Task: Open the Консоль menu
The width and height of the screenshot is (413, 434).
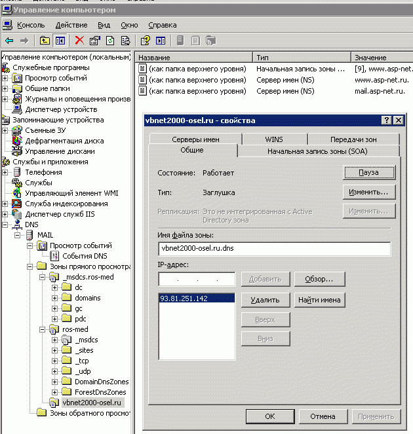Action: [x=31, y=25]
